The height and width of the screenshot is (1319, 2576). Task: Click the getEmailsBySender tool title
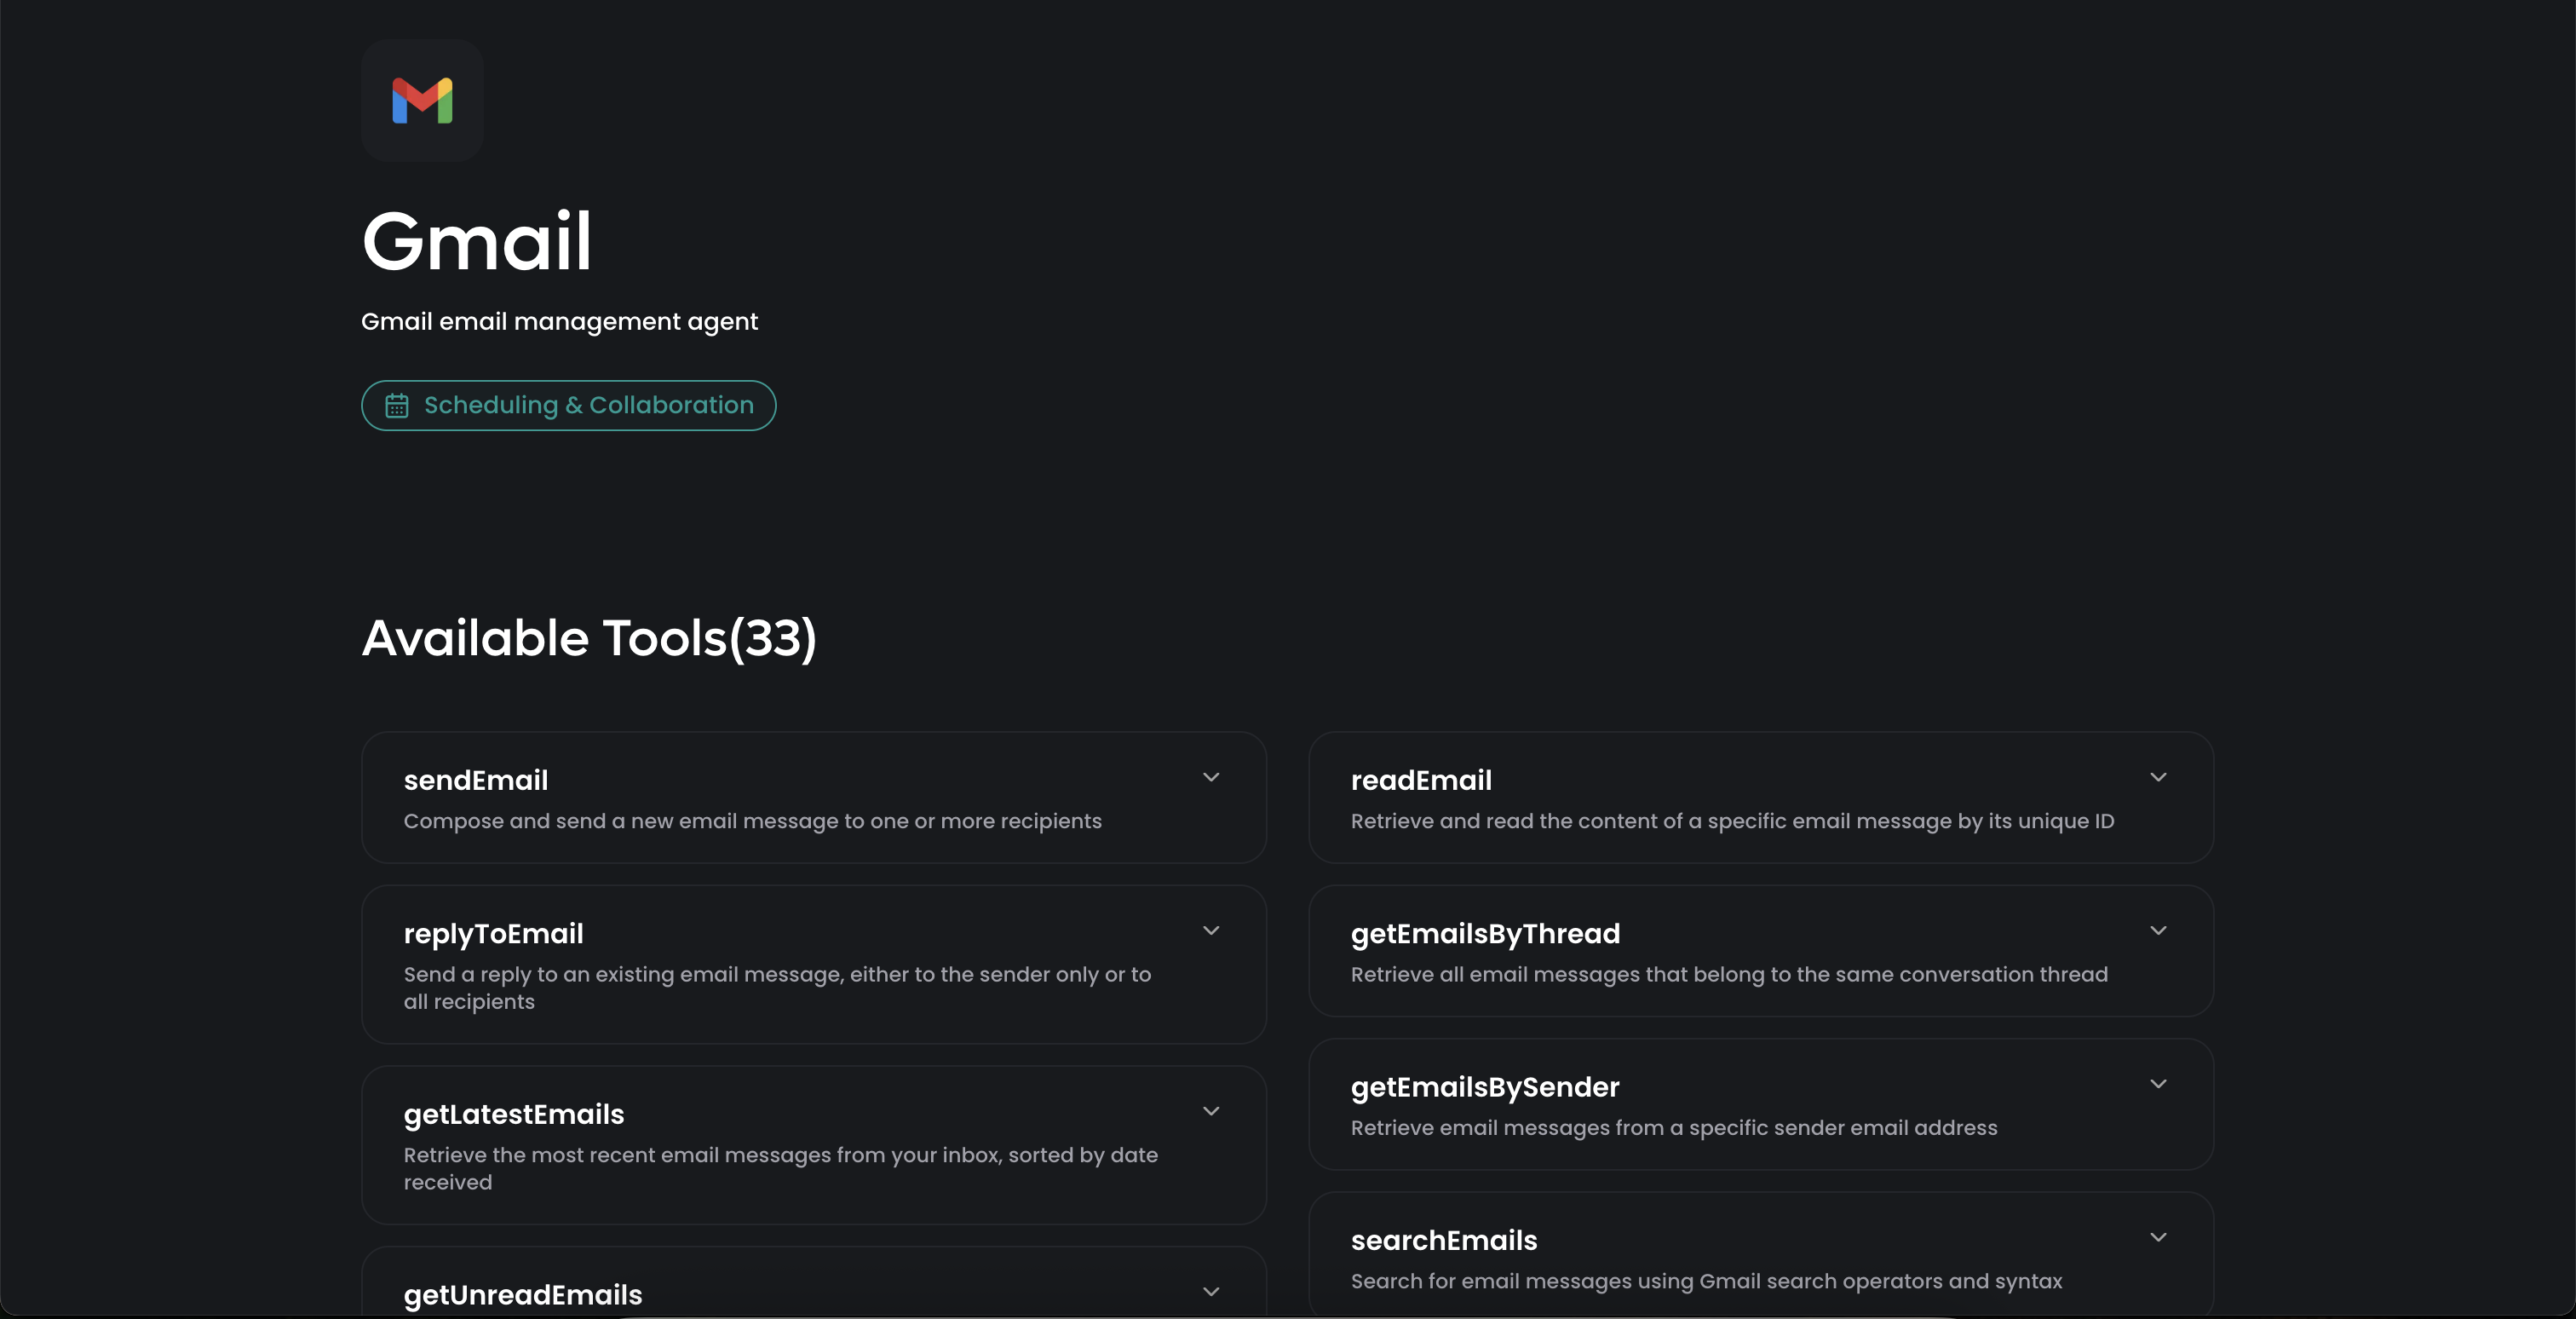point(1484,1087)
